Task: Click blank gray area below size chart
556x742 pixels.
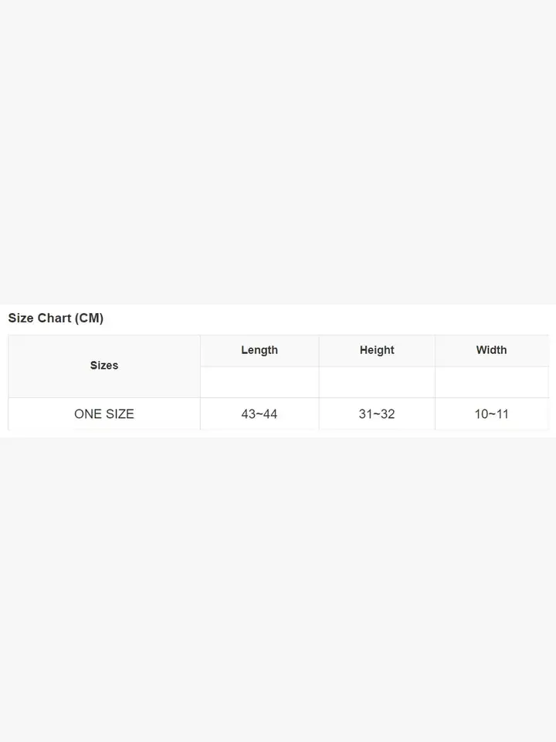Action: [x=278, y=587]
